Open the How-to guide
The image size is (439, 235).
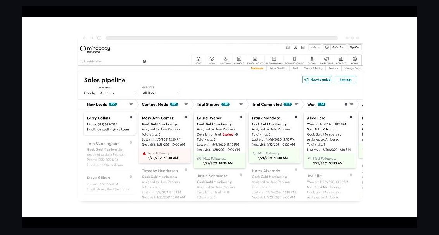[x=317, y=80]
